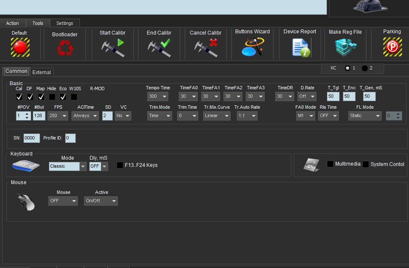409x268 pixels.
Task: Open the FL Mode Static dropdown
Action: tap(365, 116)
